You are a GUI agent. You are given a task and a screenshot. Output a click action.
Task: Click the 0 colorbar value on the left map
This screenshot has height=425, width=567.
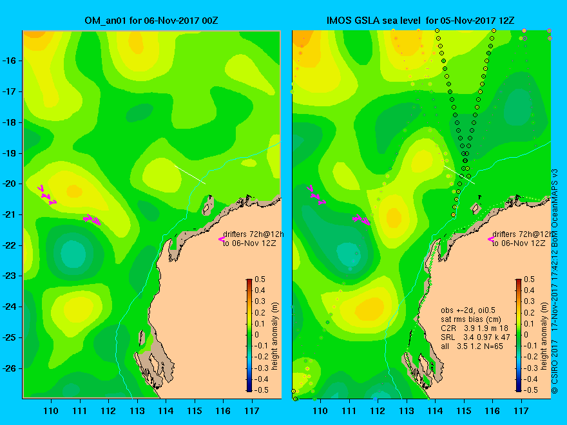[x=257, y=335]
